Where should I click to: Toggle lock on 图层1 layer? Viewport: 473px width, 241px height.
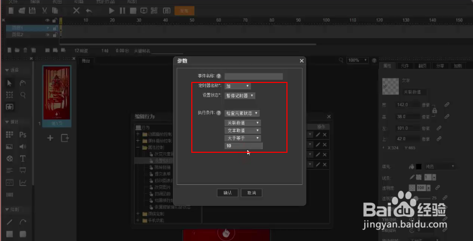[x=55, y=28]
